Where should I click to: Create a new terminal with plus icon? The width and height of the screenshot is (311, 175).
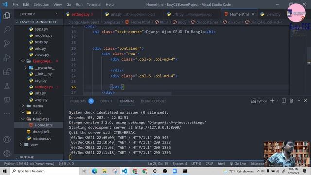point(272,101)
